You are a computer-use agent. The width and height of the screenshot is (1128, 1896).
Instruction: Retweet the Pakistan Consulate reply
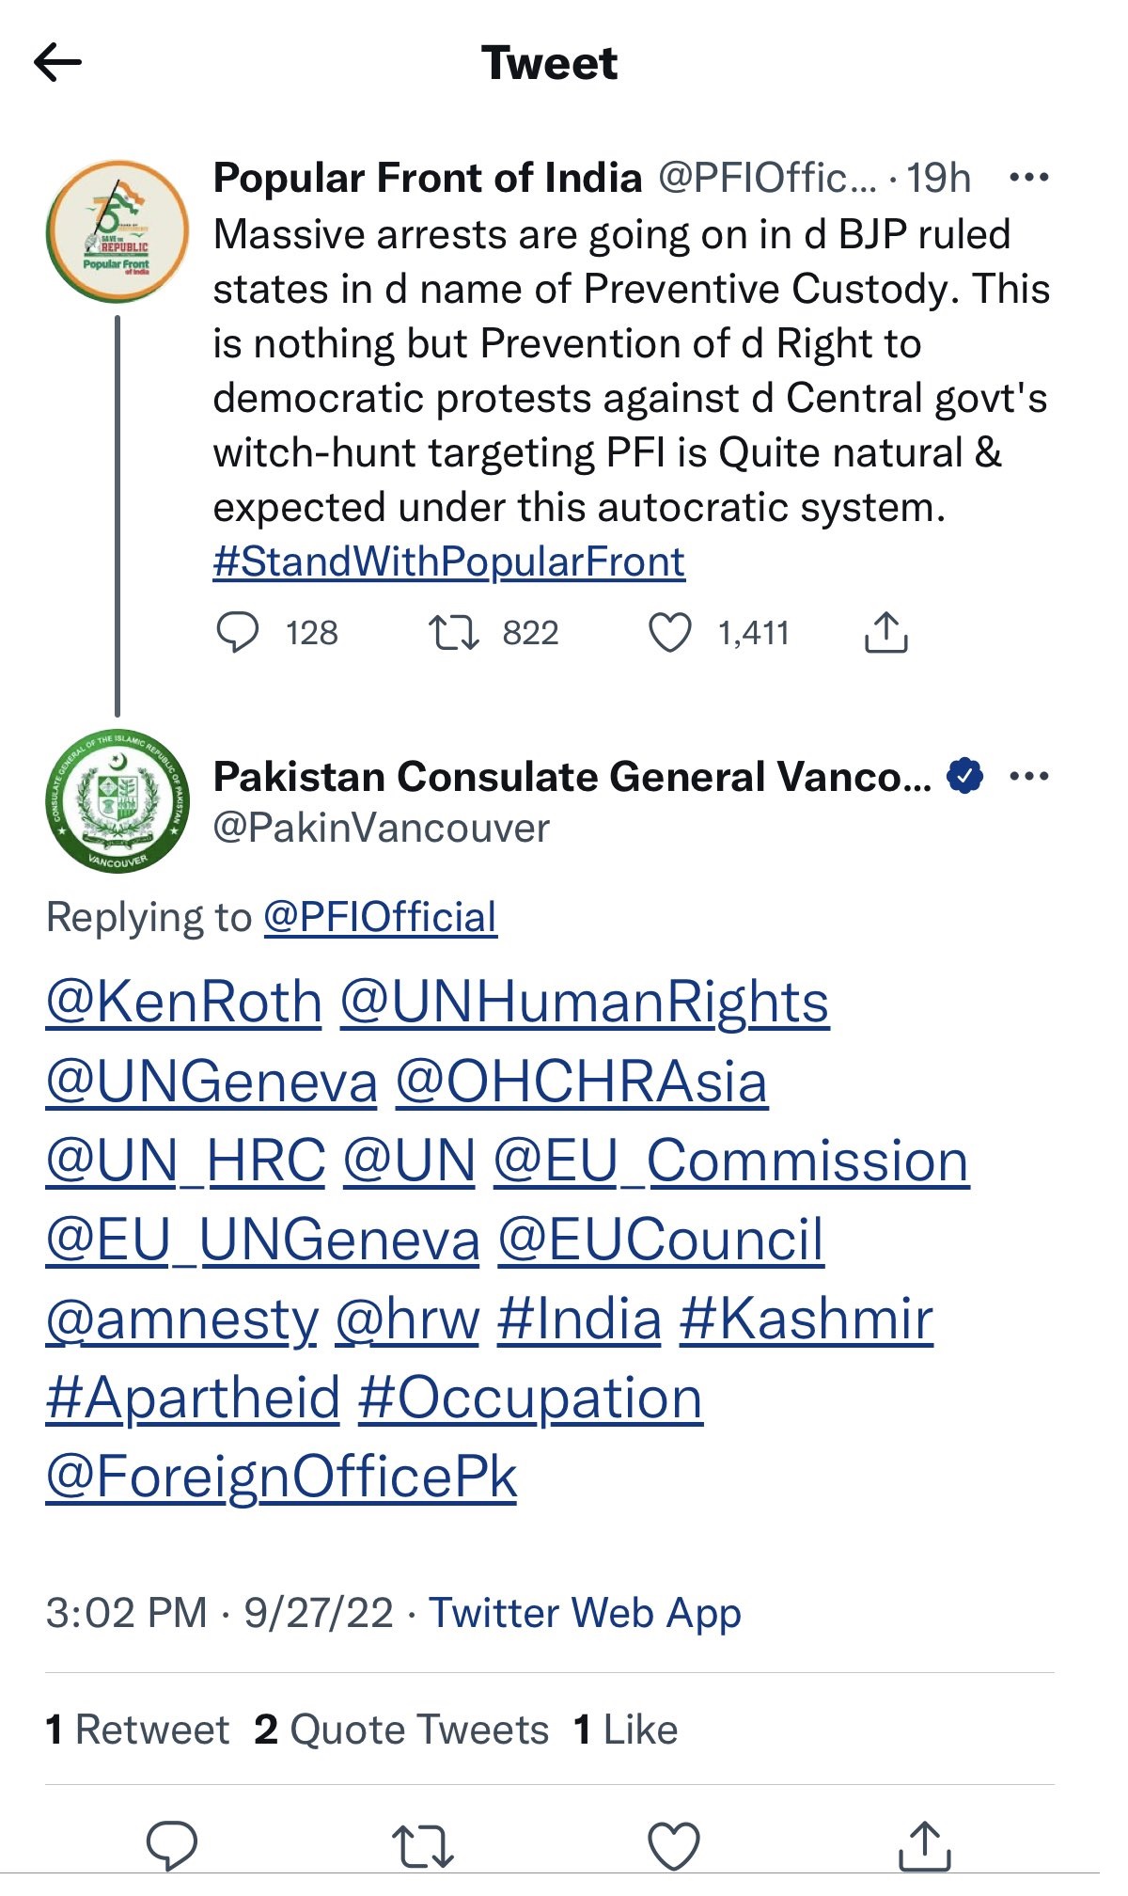[423, 1846]
